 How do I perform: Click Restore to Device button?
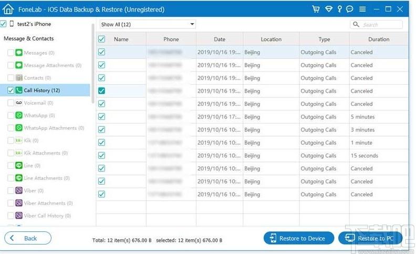pos(299,238)
